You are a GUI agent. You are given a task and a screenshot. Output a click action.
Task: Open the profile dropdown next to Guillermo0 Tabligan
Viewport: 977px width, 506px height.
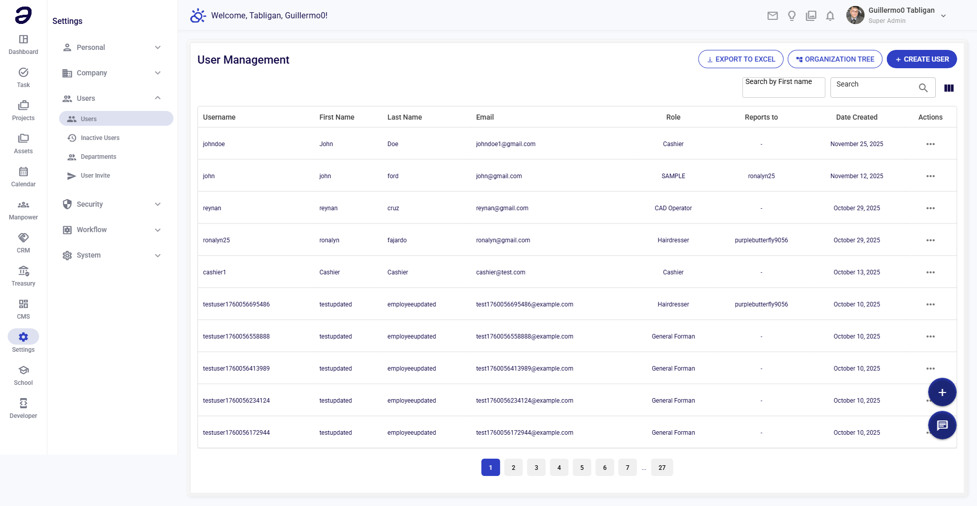pyautogui.click(x=944, y=16)
